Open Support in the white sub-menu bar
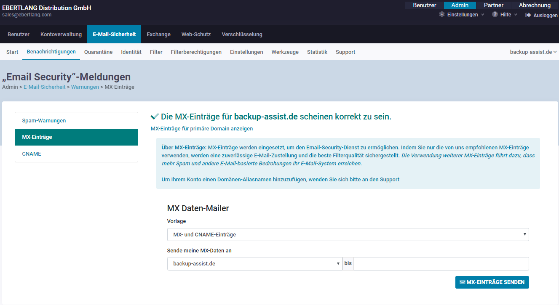The image size is (559, 305). point(345,52)
